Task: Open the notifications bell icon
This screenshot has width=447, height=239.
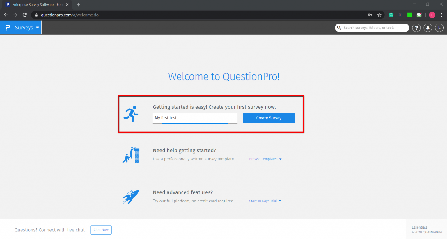Action: click(x=428, y=28)
